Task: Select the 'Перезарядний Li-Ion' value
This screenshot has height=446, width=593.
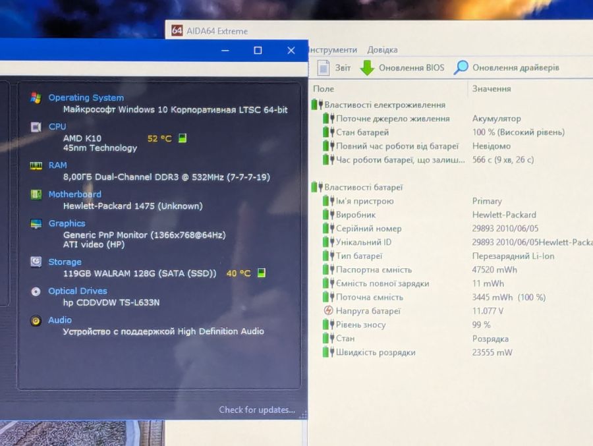Action: tap(513, 256)
